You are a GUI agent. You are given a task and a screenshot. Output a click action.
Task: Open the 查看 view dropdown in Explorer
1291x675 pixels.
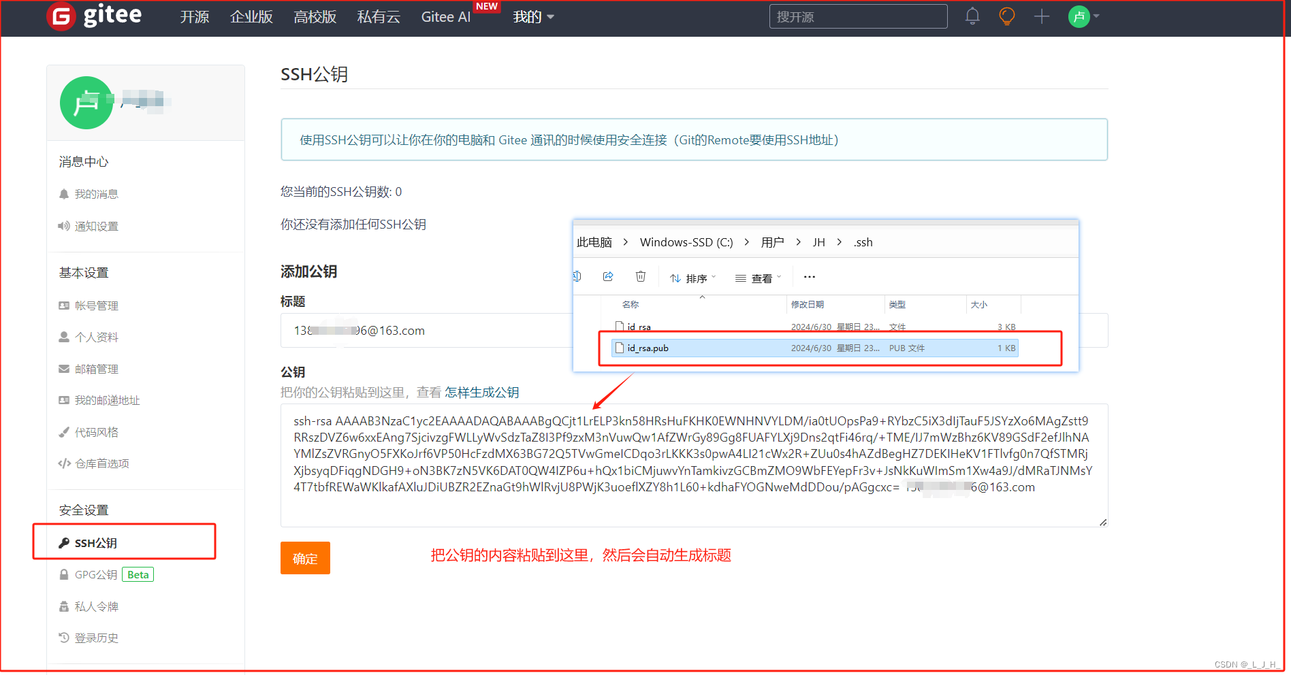point(759,278)
